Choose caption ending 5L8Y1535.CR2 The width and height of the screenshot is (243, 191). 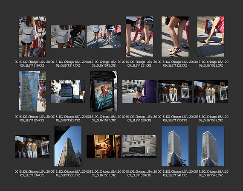68,174
